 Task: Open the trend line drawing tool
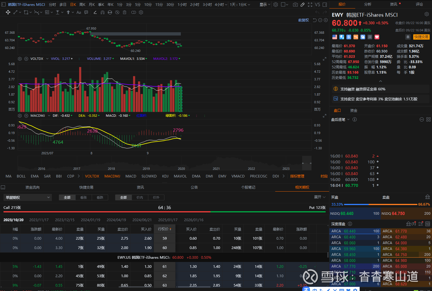pos(16,12)
